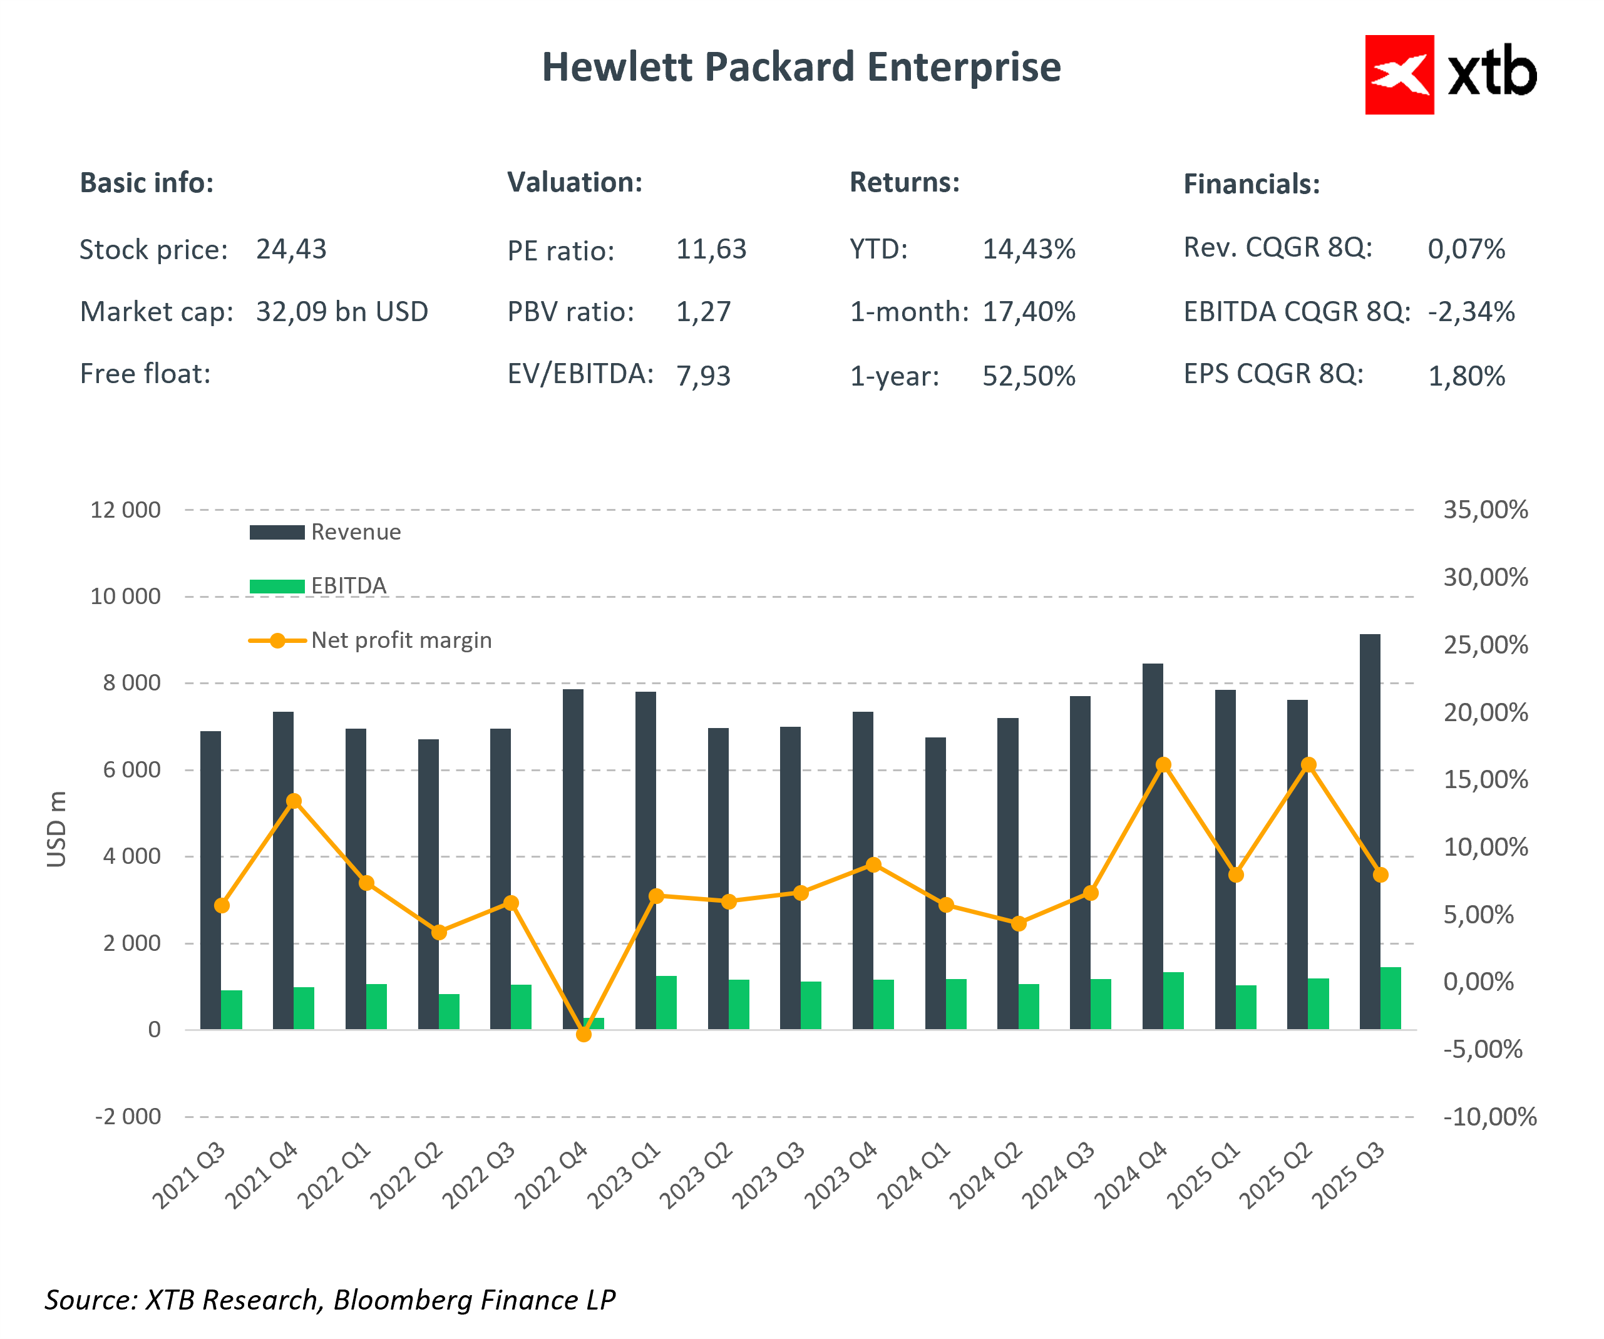Click the 2023 Q1 axis label
This screenshot has width=1604, height=1339.
pos(625,1176)
